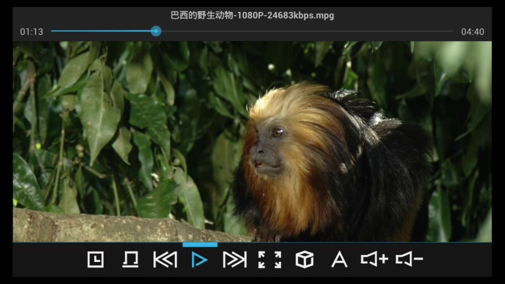
Task: Increase volume with the speaker plus icon
Action: click(374, 259)
